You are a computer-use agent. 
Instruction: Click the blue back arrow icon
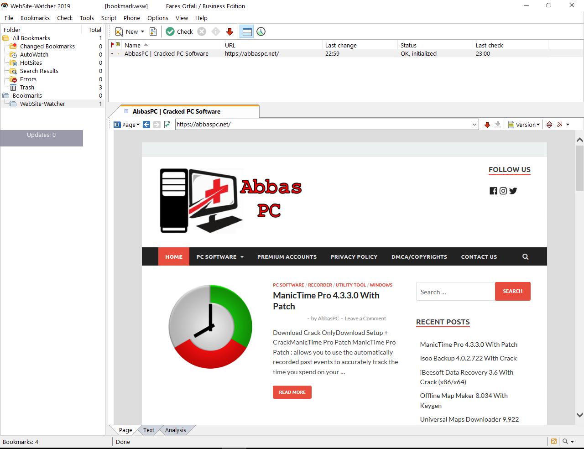[x=146, y=125]
